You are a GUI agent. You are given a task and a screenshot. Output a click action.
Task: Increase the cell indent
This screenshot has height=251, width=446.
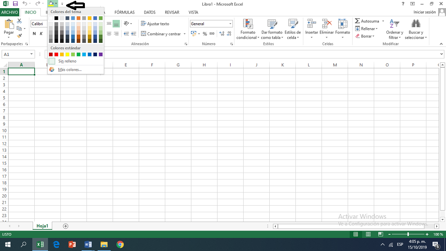pos(134,33)
